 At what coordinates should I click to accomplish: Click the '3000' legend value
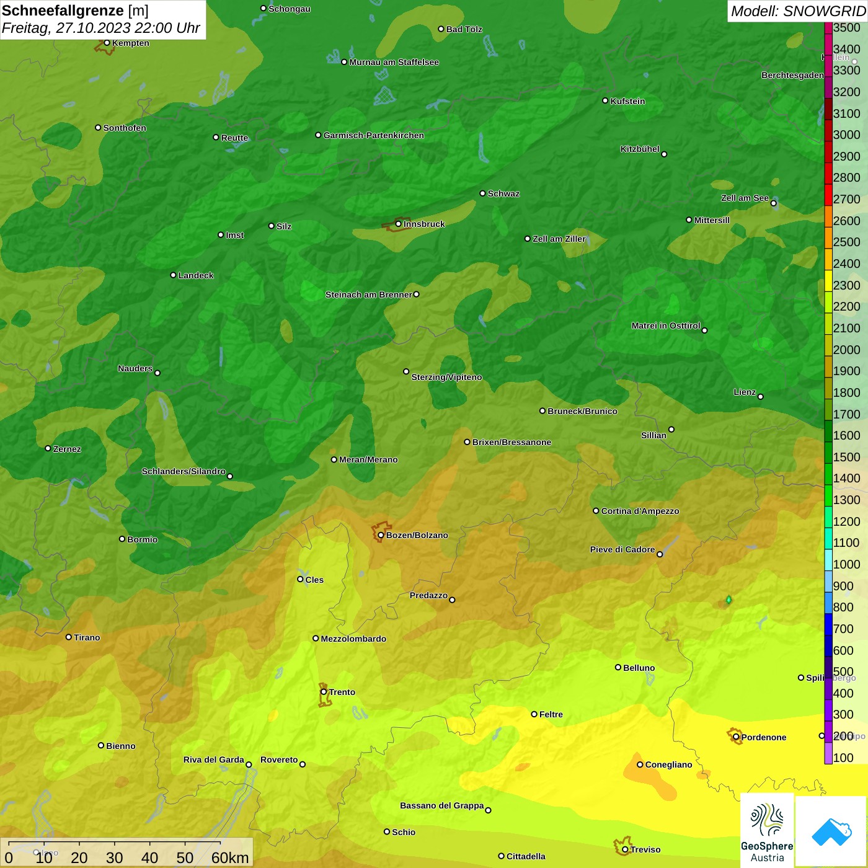tap(846, 135)
